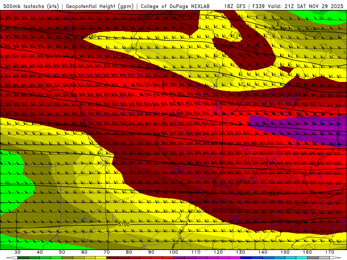Click the 130 value on the color scale
Image resolution: width=347 pixels, height=260 pixels.
241,252
